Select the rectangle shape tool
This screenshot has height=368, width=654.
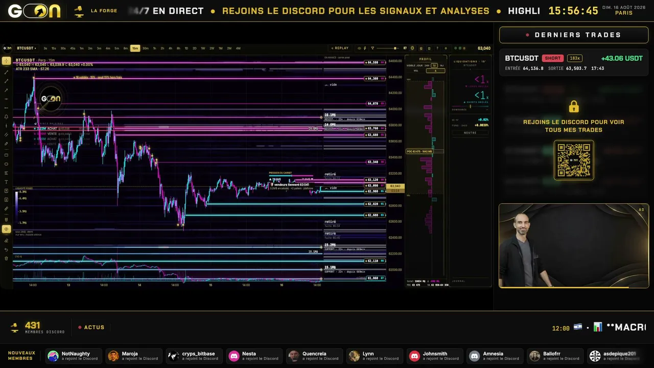(x=6, y=155)
